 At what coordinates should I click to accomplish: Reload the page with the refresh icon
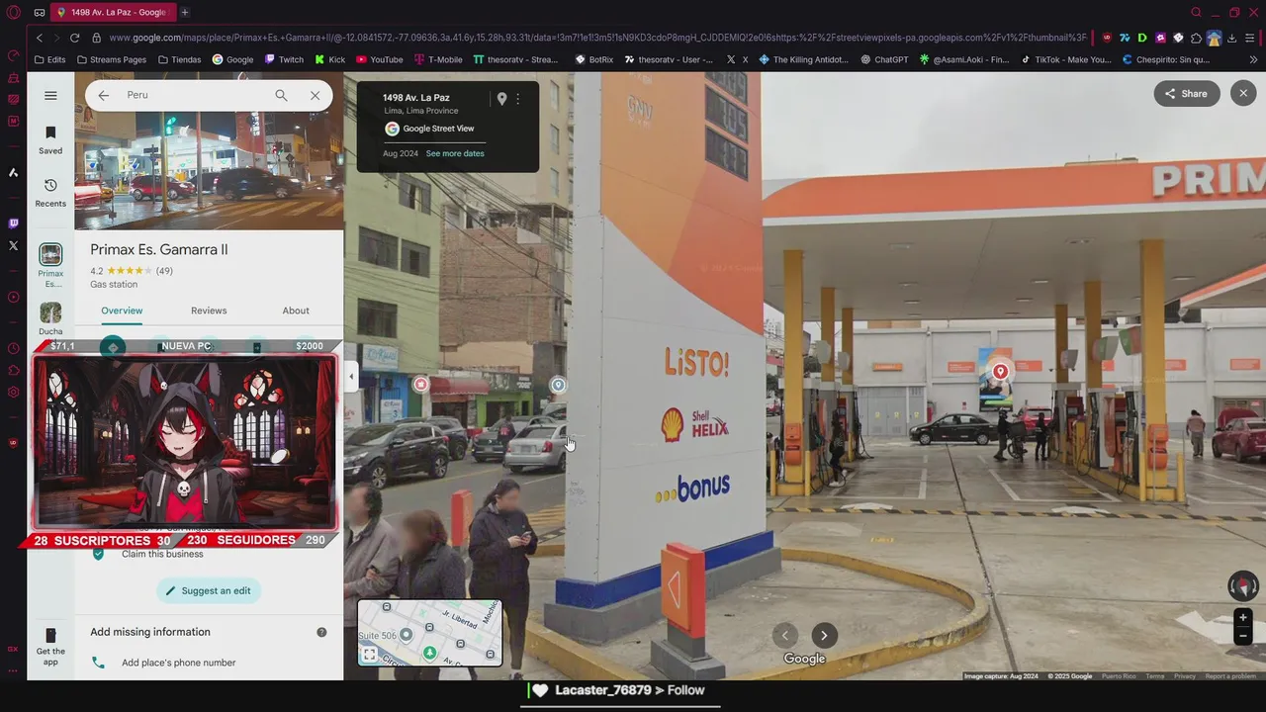[x=74, y=38]
